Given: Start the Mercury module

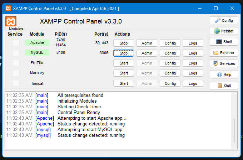Looking at the screenshot, I should point(124,73).
